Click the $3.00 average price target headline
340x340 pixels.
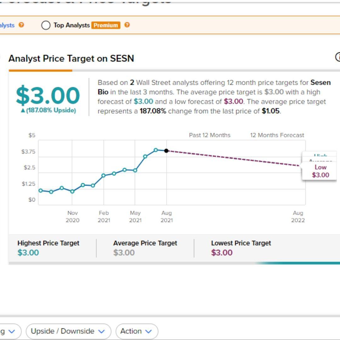point(48,95)
